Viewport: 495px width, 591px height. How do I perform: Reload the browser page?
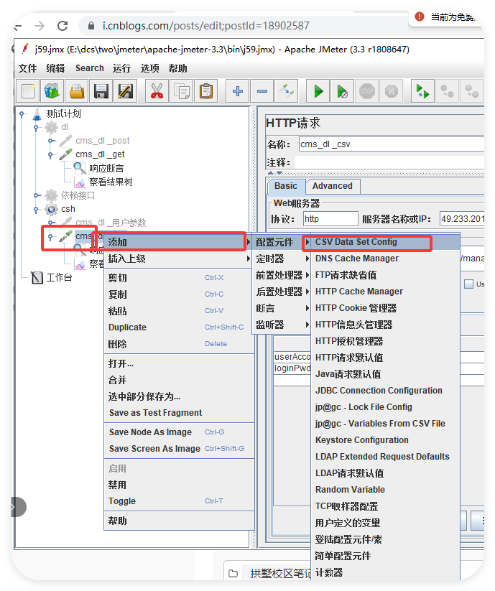pyautogui.click(x=63, y=26)
